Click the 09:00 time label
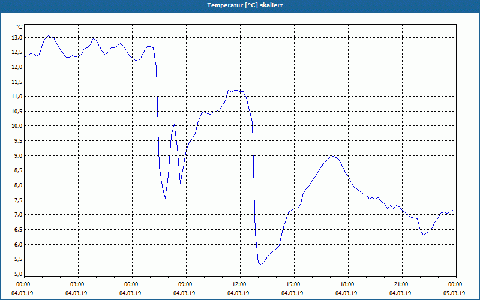Image resolution: width=480 pixels, height=300 pixels. (184, 284)
